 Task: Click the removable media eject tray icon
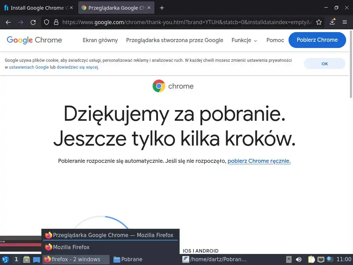pyautogui.click(x=289, y=259)
